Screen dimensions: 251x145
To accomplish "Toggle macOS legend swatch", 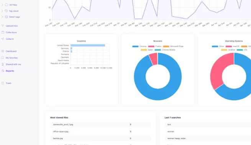I will click(229, 47).
